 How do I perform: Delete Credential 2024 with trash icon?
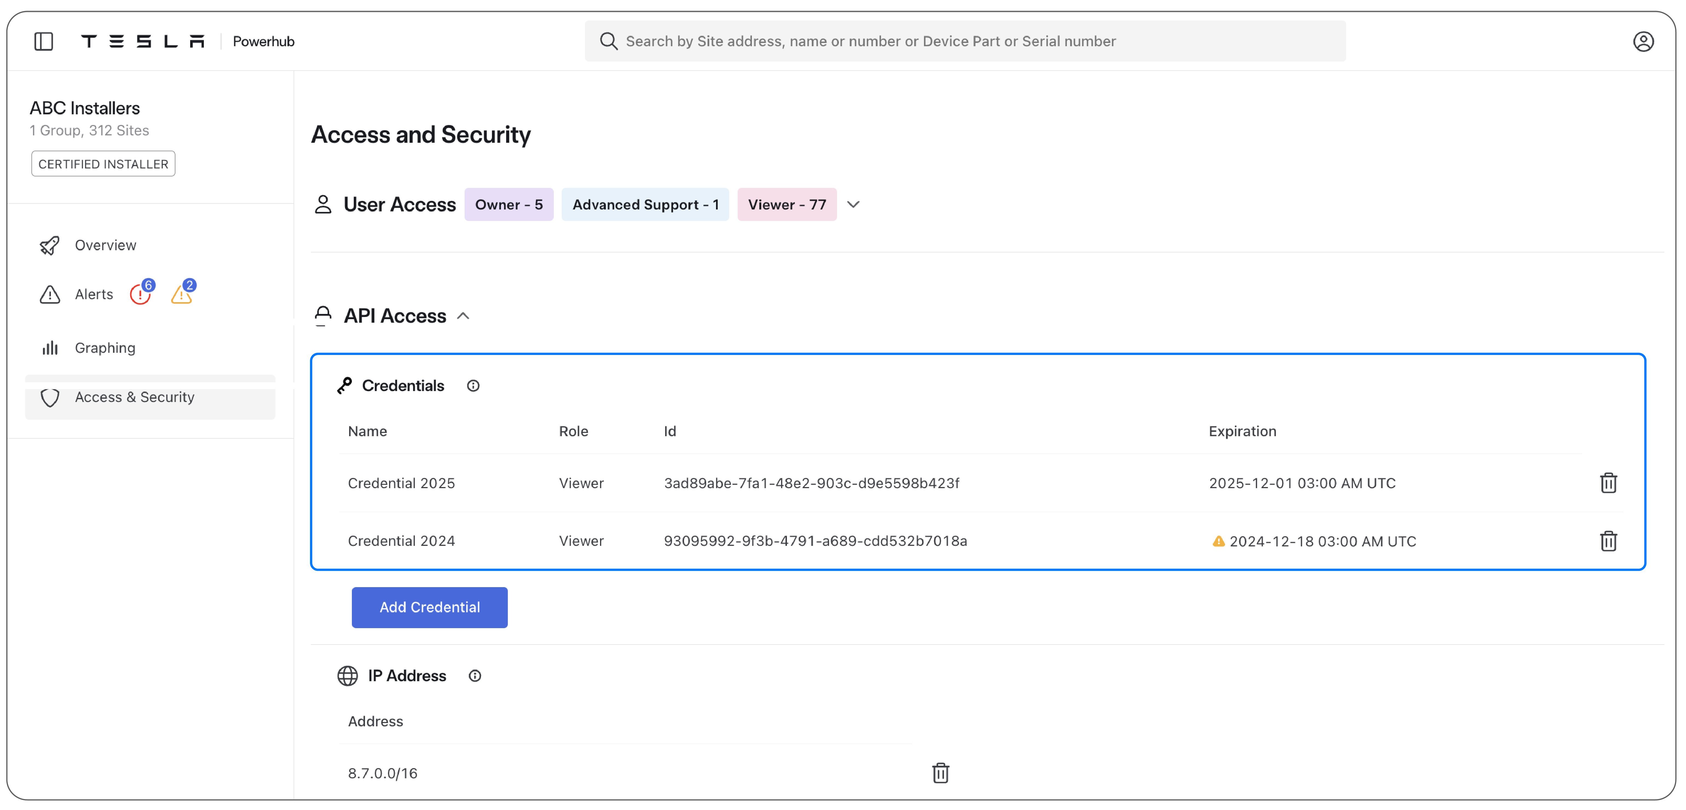1608,541
